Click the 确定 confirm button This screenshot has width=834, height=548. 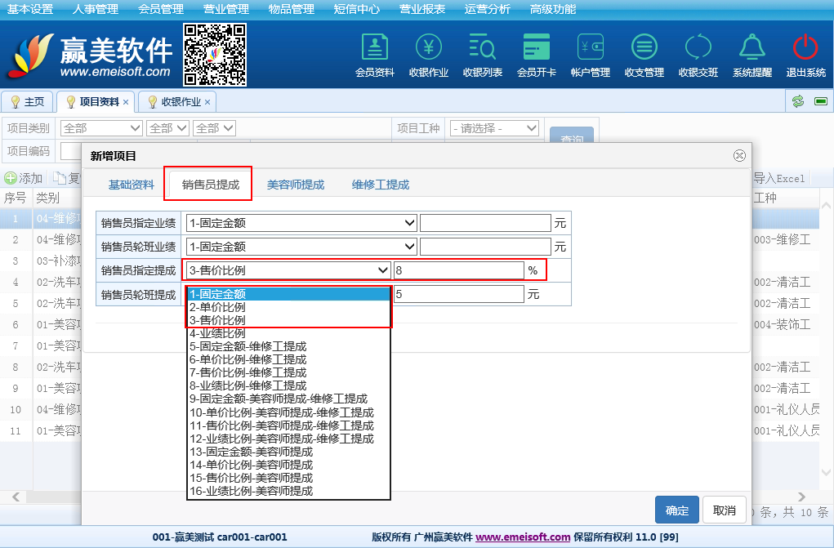click(676, 510)
